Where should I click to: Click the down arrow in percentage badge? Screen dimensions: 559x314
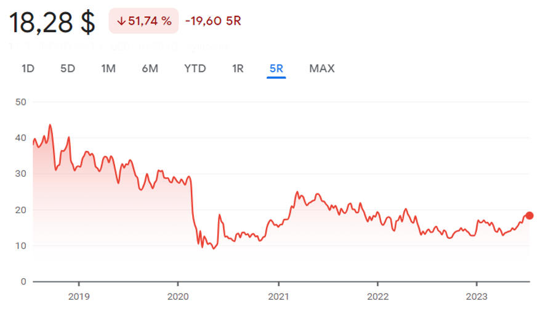coord(121,21)
